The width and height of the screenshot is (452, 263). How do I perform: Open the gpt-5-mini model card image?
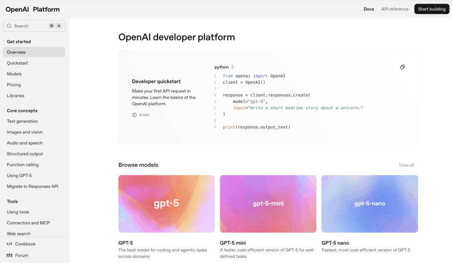click(268, 204)
